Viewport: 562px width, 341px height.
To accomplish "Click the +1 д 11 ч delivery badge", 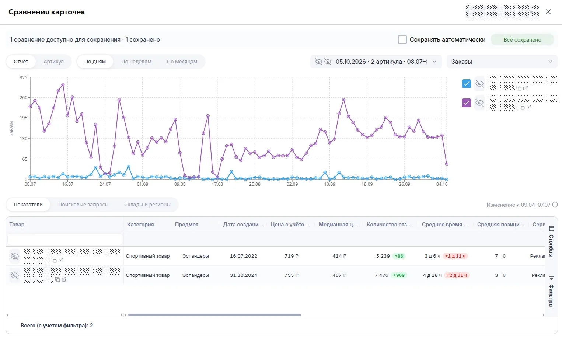I will coord(455,256).
